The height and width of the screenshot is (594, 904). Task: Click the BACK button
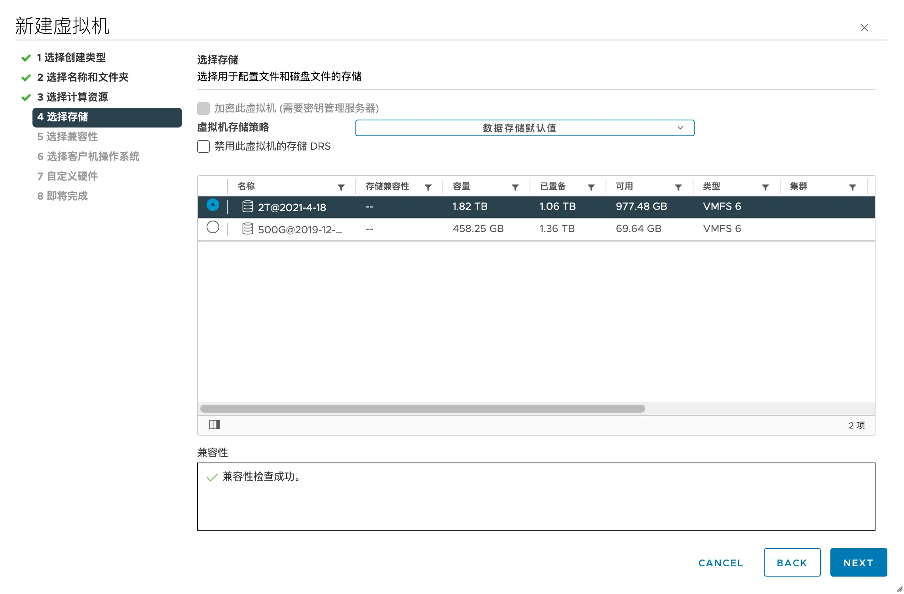click(x=792, y=562)
